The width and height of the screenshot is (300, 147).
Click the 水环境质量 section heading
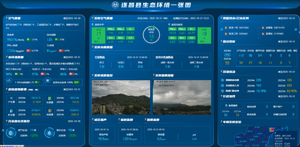point(16,57)
